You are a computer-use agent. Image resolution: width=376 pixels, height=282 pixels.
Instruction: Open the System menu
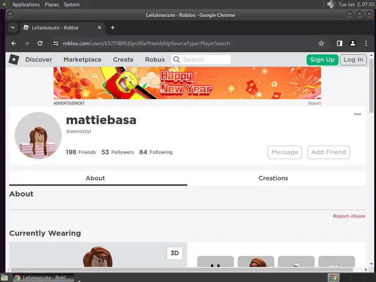click(x=72, y=4)
